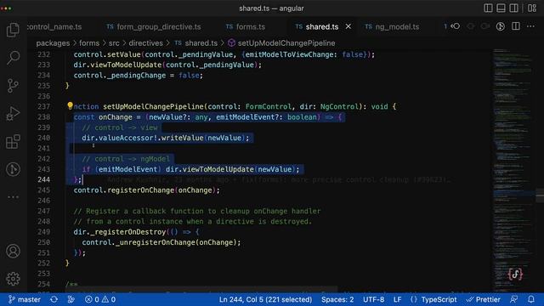544x306 pixels.
Task: Open 'packages' breadcrumb dropdown
Action: pos(53,43)
